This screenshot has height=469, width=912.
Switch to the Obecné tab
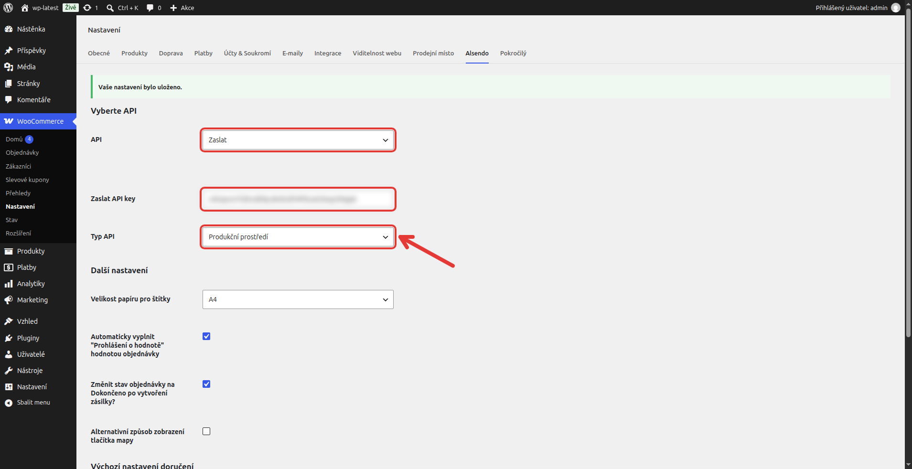point(99,53)
